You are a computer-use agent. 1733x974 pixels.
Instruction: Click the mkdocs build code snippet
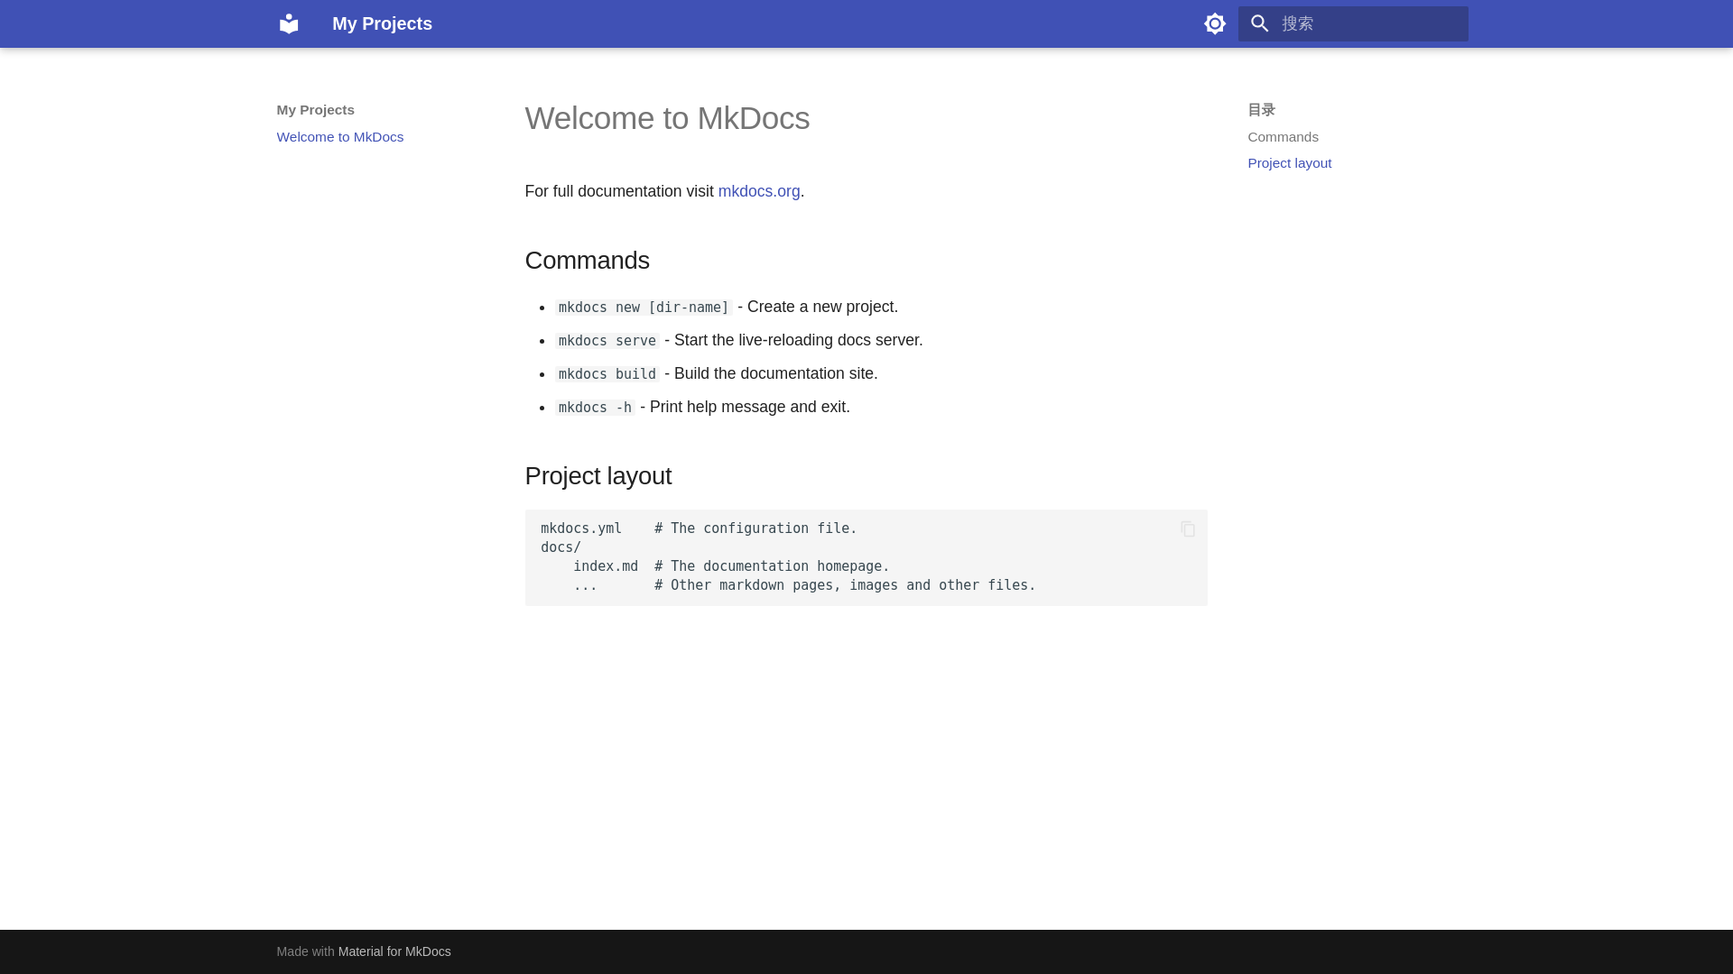tap(607, 374)
